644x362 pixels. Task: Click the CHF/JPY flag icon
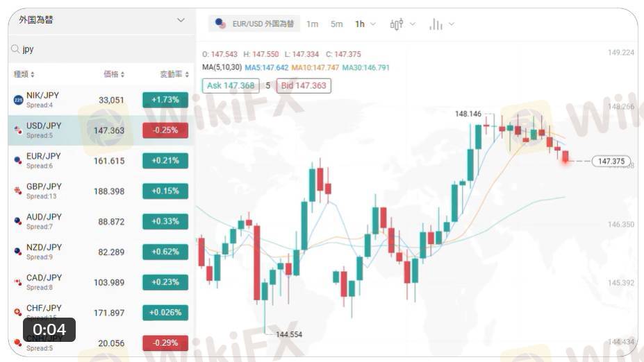[x=17, y=312]
